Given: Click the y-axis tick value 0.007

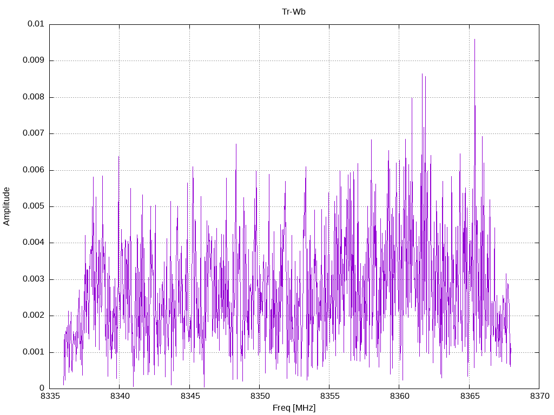Looking at the screenshot, I should [34, 133].
